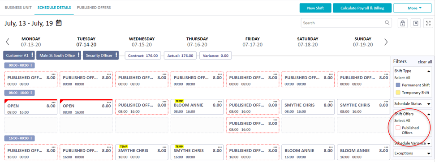Click Select All under Shift Type

402,78
